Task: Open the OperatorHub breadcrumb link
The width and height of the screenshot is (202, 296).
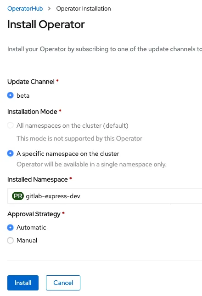Action: click(x=25, y=9)
